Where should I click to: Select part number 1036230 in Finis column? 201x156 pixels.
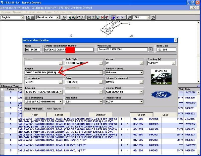pos(190,98)
